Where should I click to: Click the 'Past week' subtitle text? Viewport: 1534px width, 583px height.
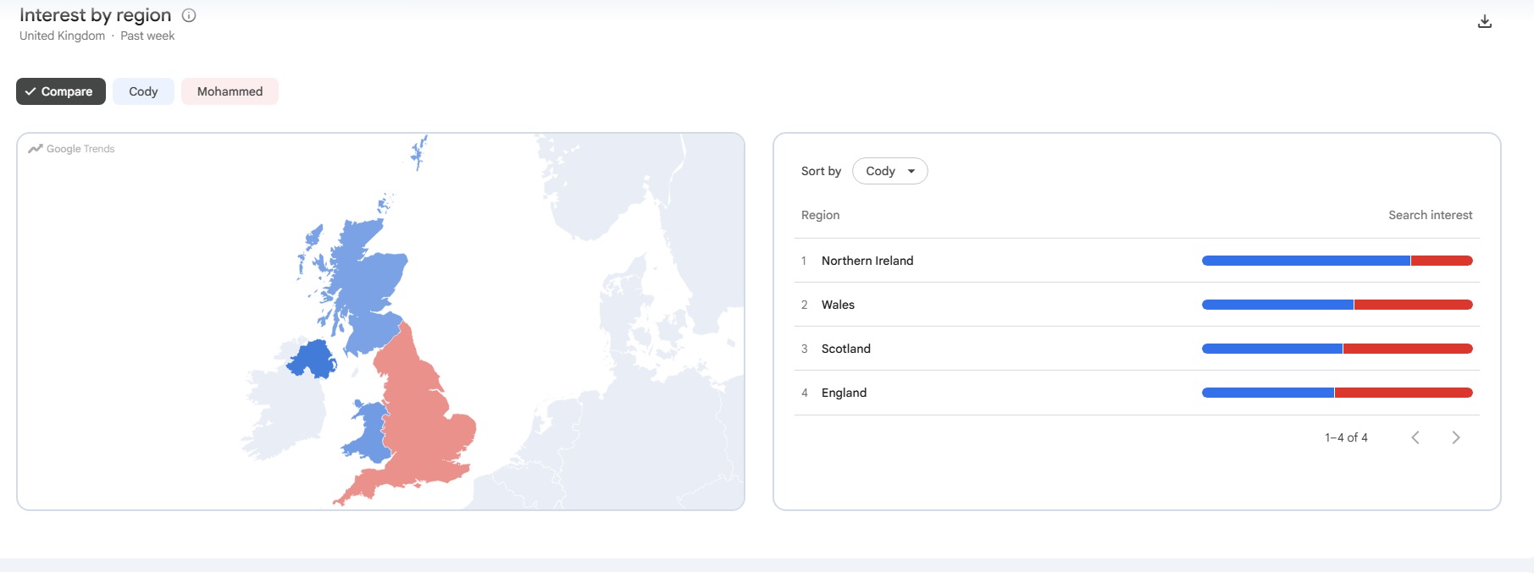coord(147,36)
